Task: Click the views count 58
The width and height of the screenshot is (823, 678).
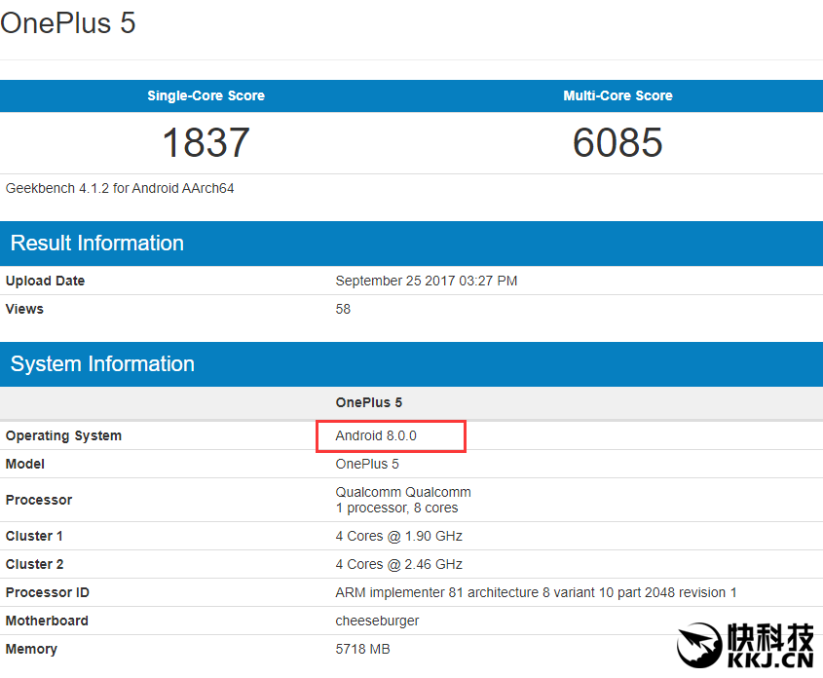Action: [x=343, y=309]
